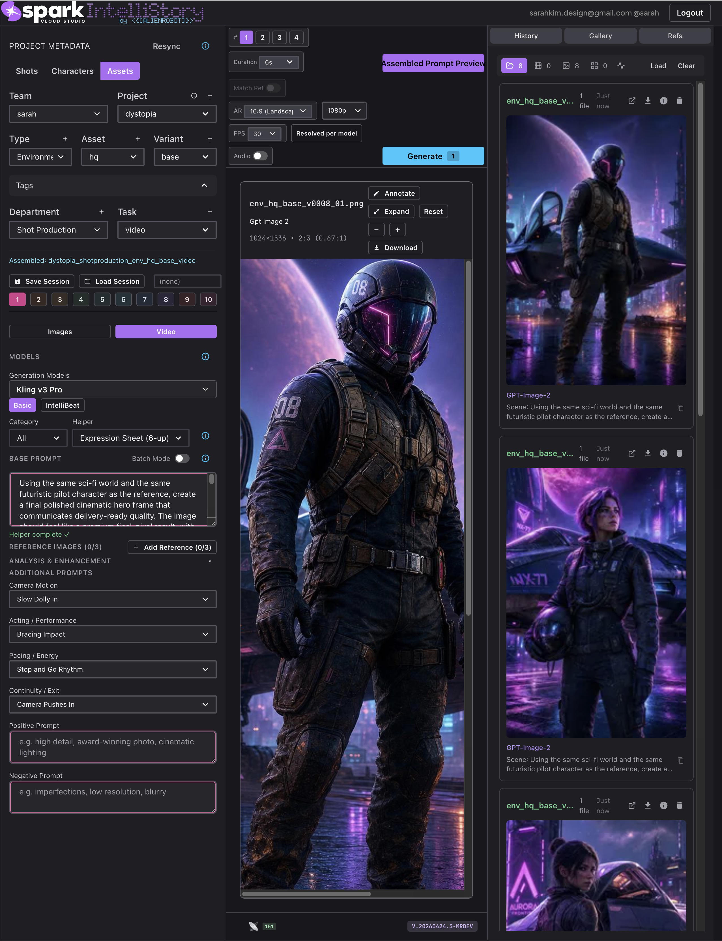The image size is (722, 941).
Task: Add a new Type with the plus icon
Action: coord(65,139)
